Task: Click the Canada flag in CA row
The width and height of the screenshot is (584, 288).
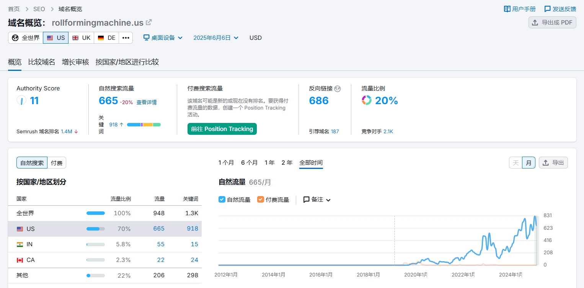Action: pyautogui.click(x=20, y=260)
